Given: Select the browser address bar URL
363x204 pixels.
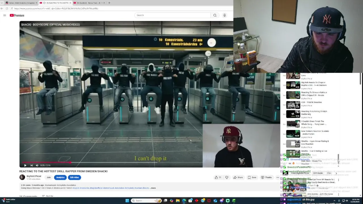Looking at the screenshot, I should (56, 8).
